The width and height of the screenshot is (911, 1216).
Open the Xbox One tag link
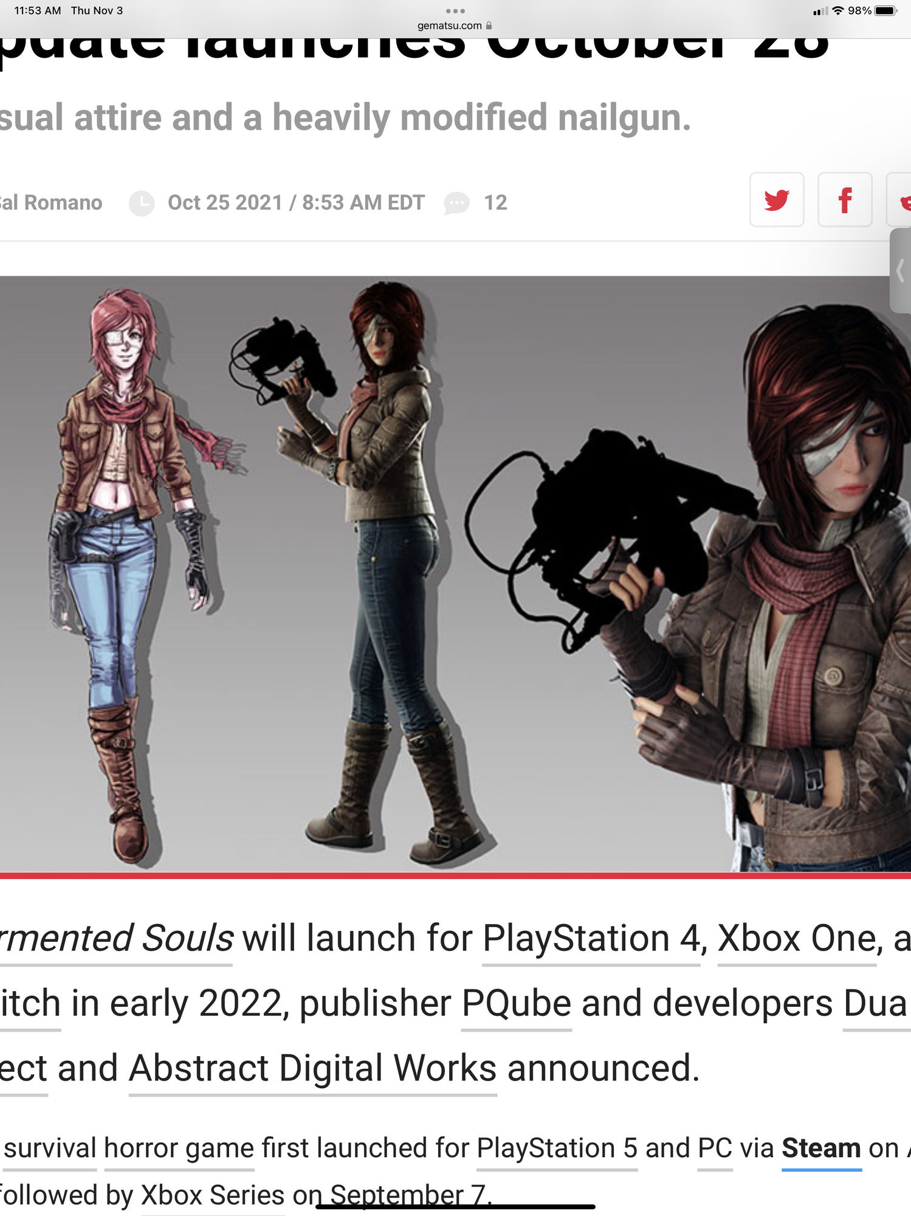coord(797,938)
